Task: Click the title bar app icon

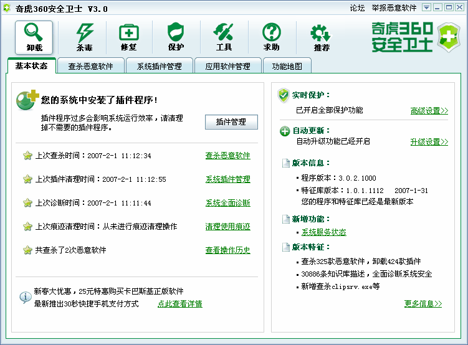Action: coord(7,7)
